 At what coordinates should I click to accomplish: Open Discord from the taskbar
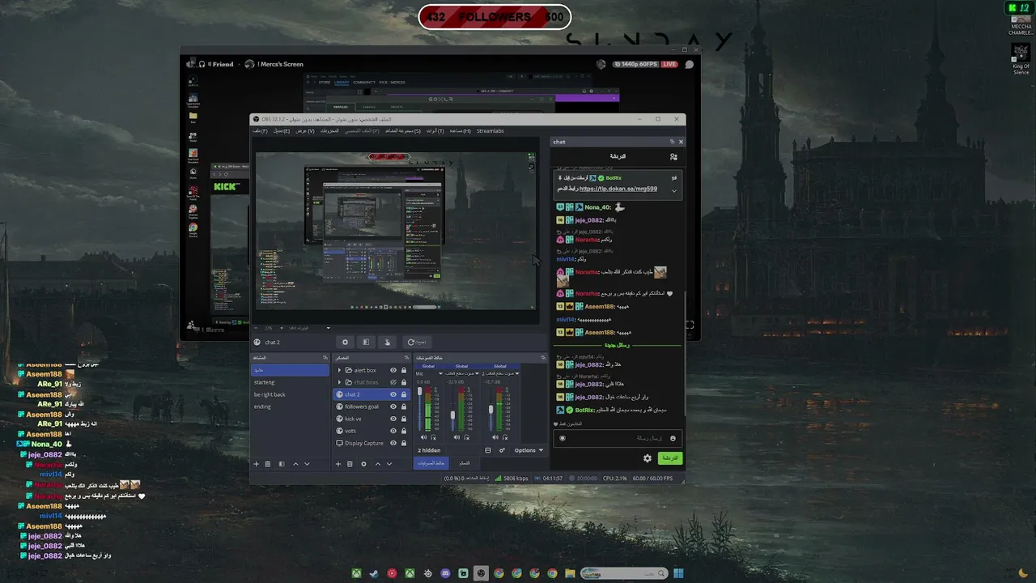pyautogui.click(x=445, y=573)
